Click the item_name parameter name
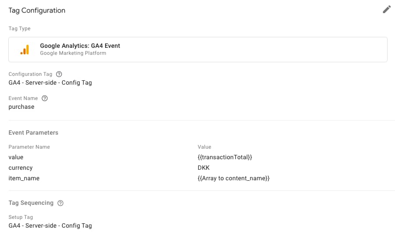 24,179
